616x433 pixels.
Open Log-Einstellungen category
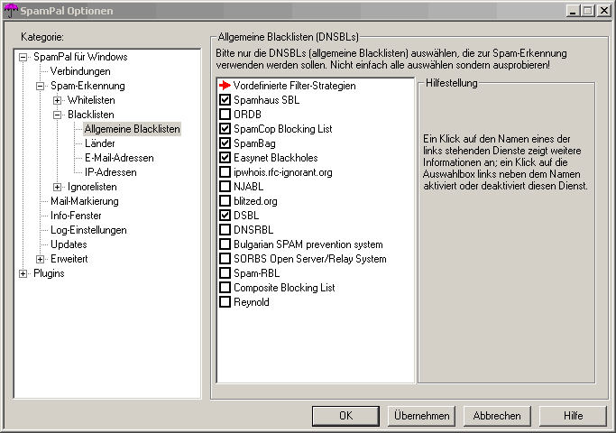click(x=88, y=230)
